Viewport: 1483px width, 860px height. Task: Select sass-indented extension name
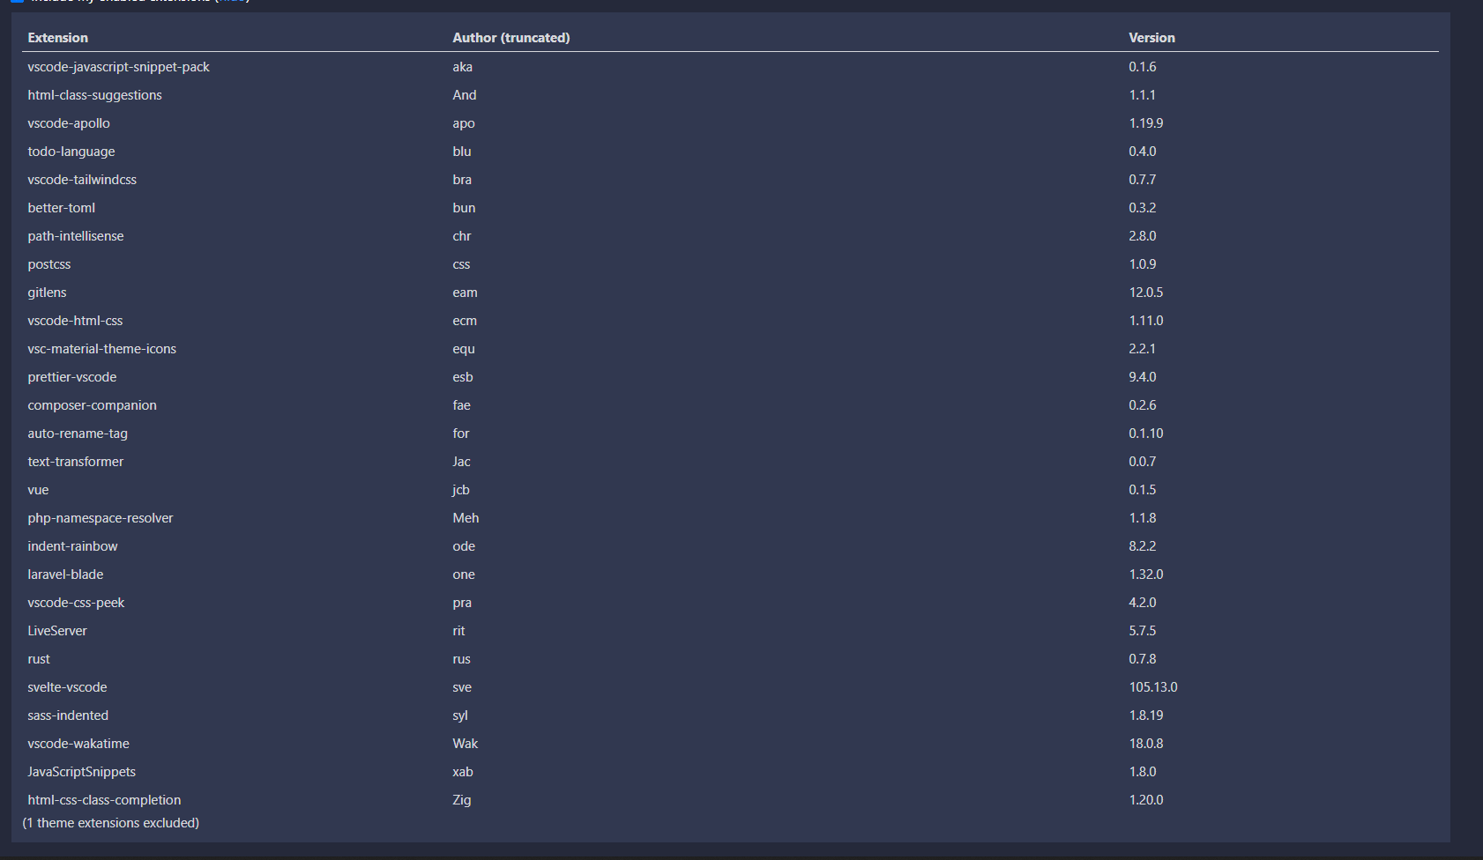[68, 715]
